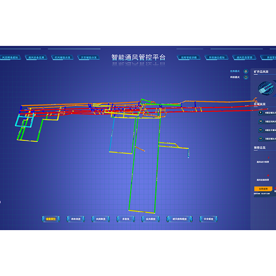Viewport: 276px width, 276px height.
Task: Switch to 科技模式 radio option
Action: tap(246, 77)
